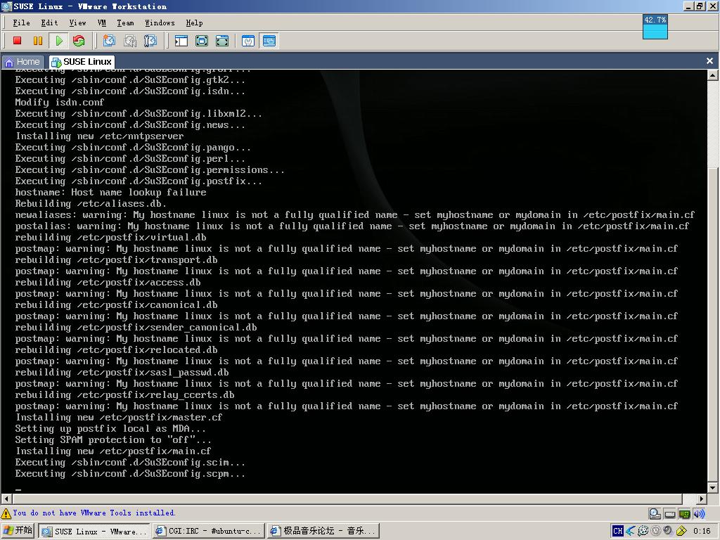The height and width of the screenshot is (540, 720).
Task: Click 'Executing /sbin/conf.d/SuSEconfig.scpm...' line
Action: tap(130, 473)
